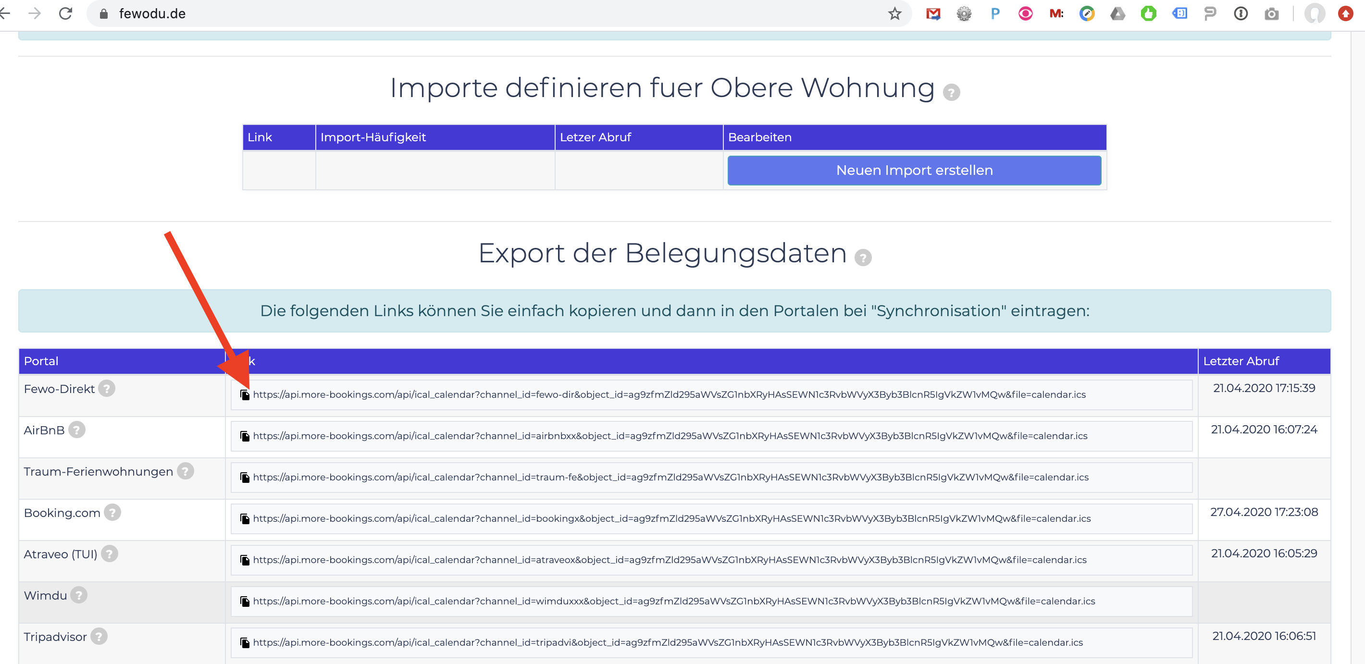Copy the Wimdu export link icon
Image resolution: width=1365 pixels, height=664 pixels.
click(x=245, y=601)
